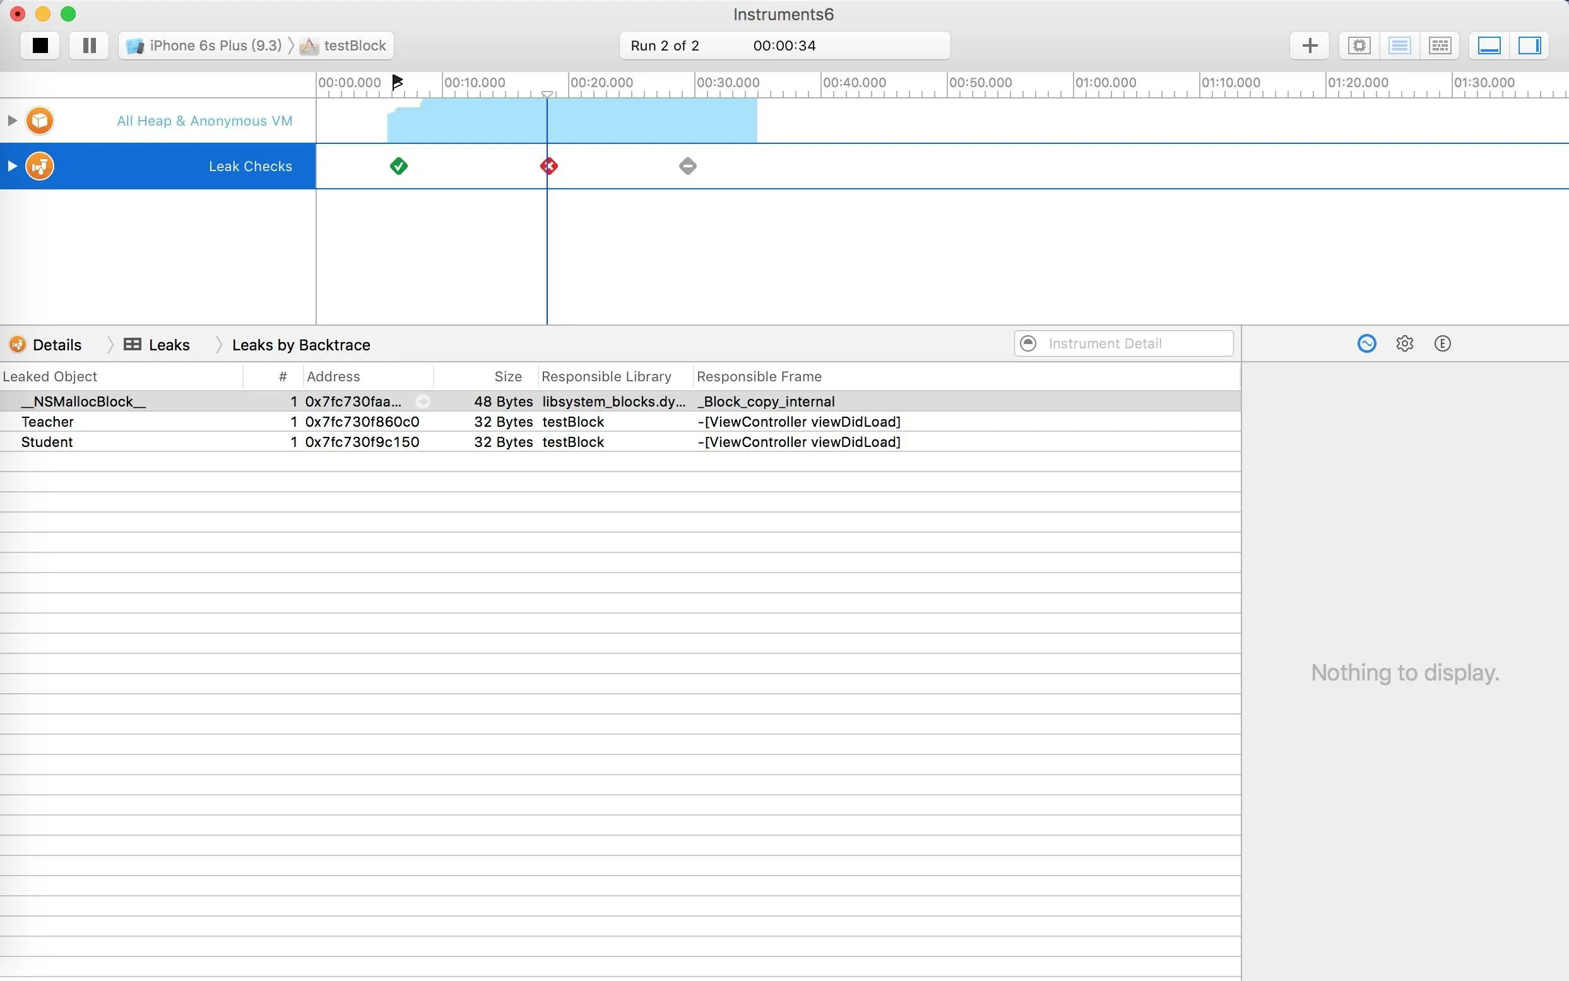Open the iPhone 6s Plus device selector
The width and height of the screenshot is (1569, 981).
pyautogui.click(x=206, y=45)
